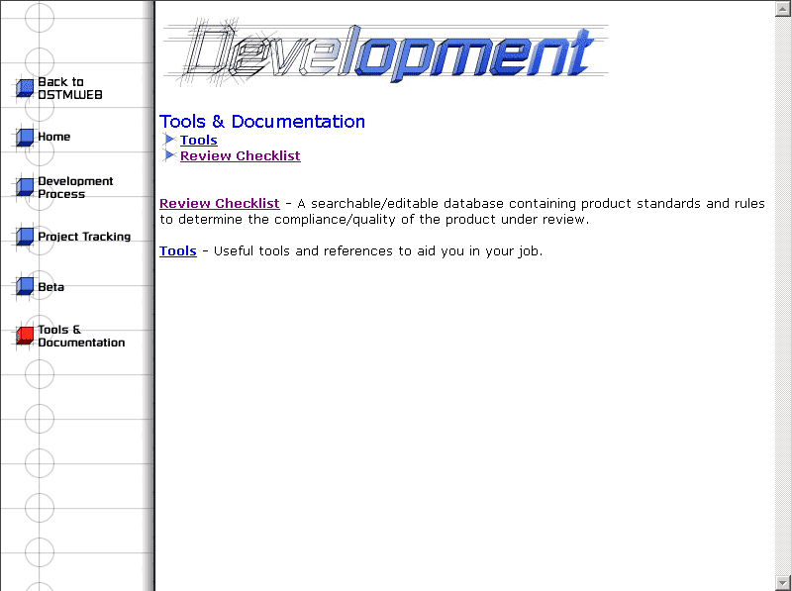Open Project Tracking from the sidebar label
The width and height of the screenshot is (792, 591).
[x=84, y=237]
